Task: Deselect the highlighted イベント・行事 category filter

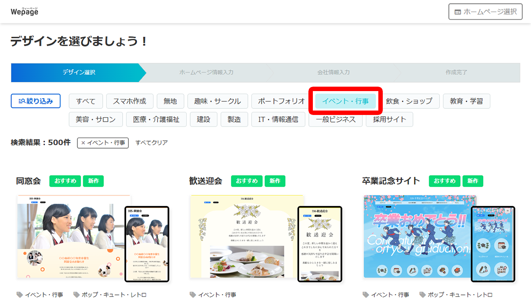Action: click(x=345, y=101)
